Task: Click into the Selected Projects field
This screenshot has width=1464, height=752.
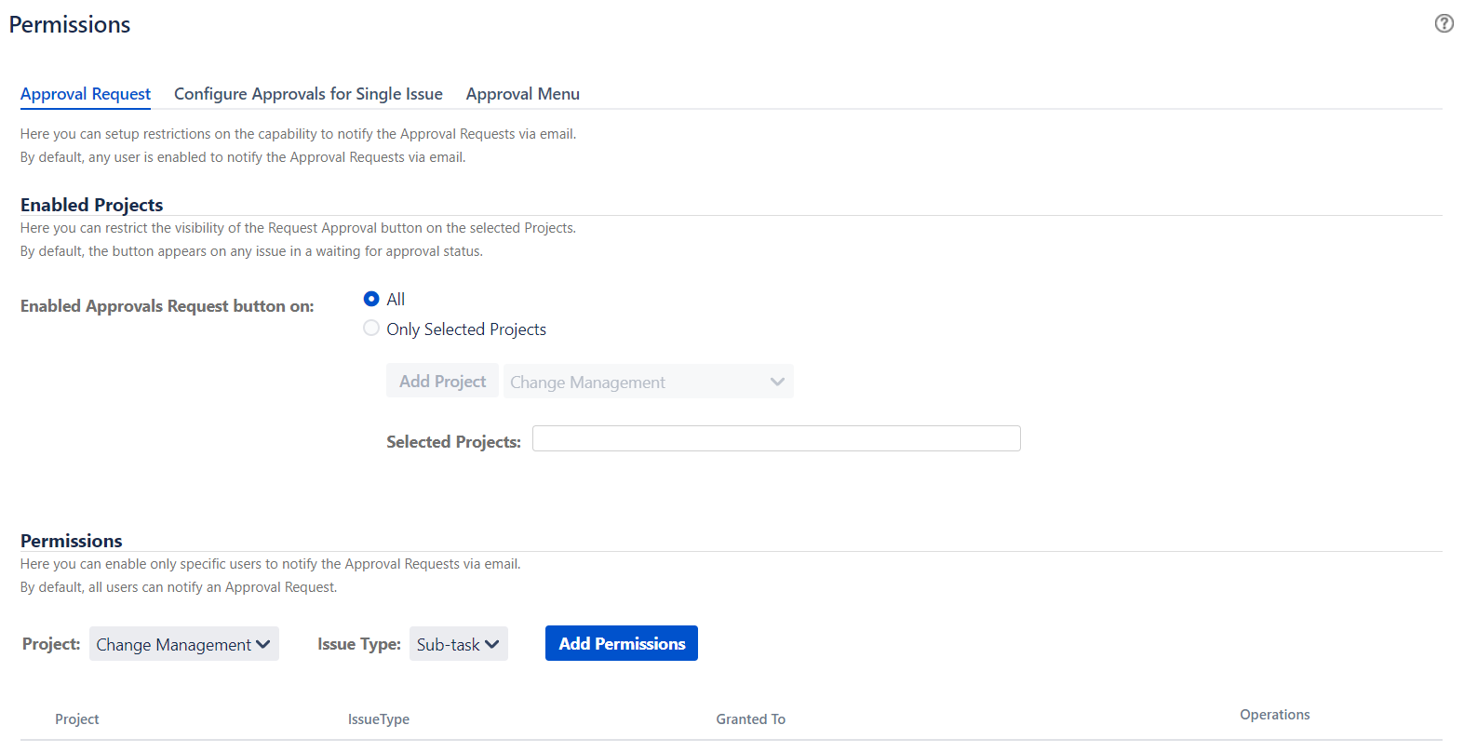Action: [x=775, y=438]
